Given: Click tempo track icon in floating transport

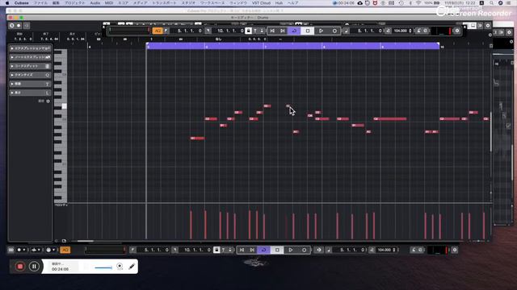Looking at the screenshot, I should (388, 31).
